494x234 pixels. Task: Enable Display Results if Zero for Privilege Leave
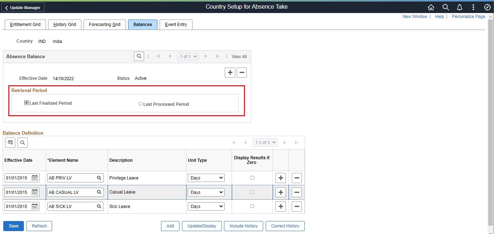click(252, 178)
